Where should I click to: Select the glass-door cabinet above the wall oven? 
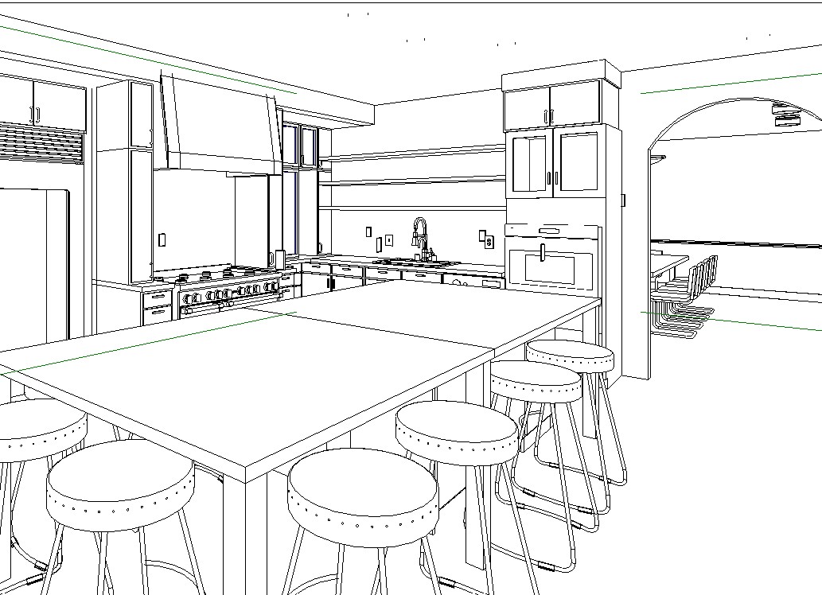pos(555,161)
